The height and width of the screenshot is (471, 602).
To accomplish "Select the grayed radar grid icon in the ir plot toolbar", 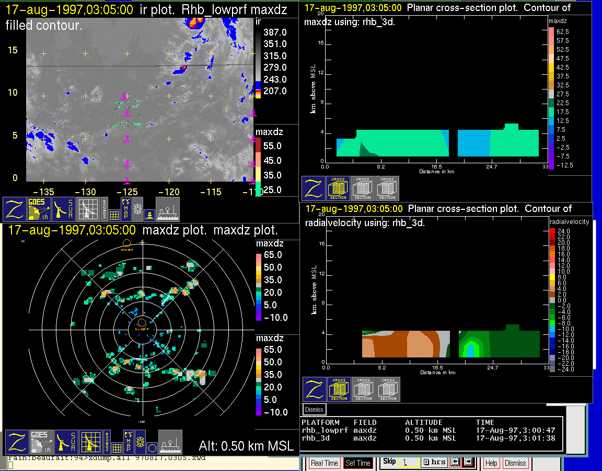I will click(88, 209).
